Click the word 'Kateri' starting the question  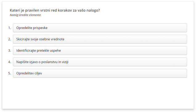15,10
